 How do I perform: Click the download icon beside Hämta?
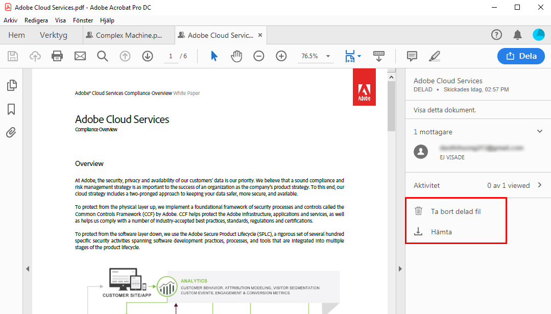click(418, 231)
